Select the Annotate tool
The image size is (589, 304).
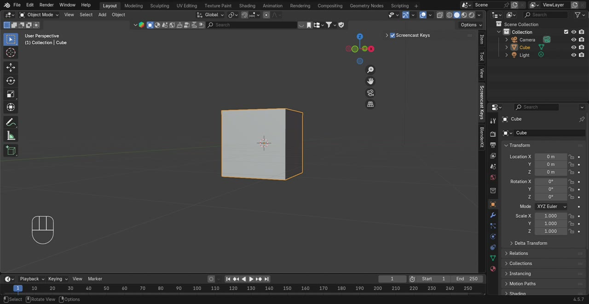[x=11, y=122]
